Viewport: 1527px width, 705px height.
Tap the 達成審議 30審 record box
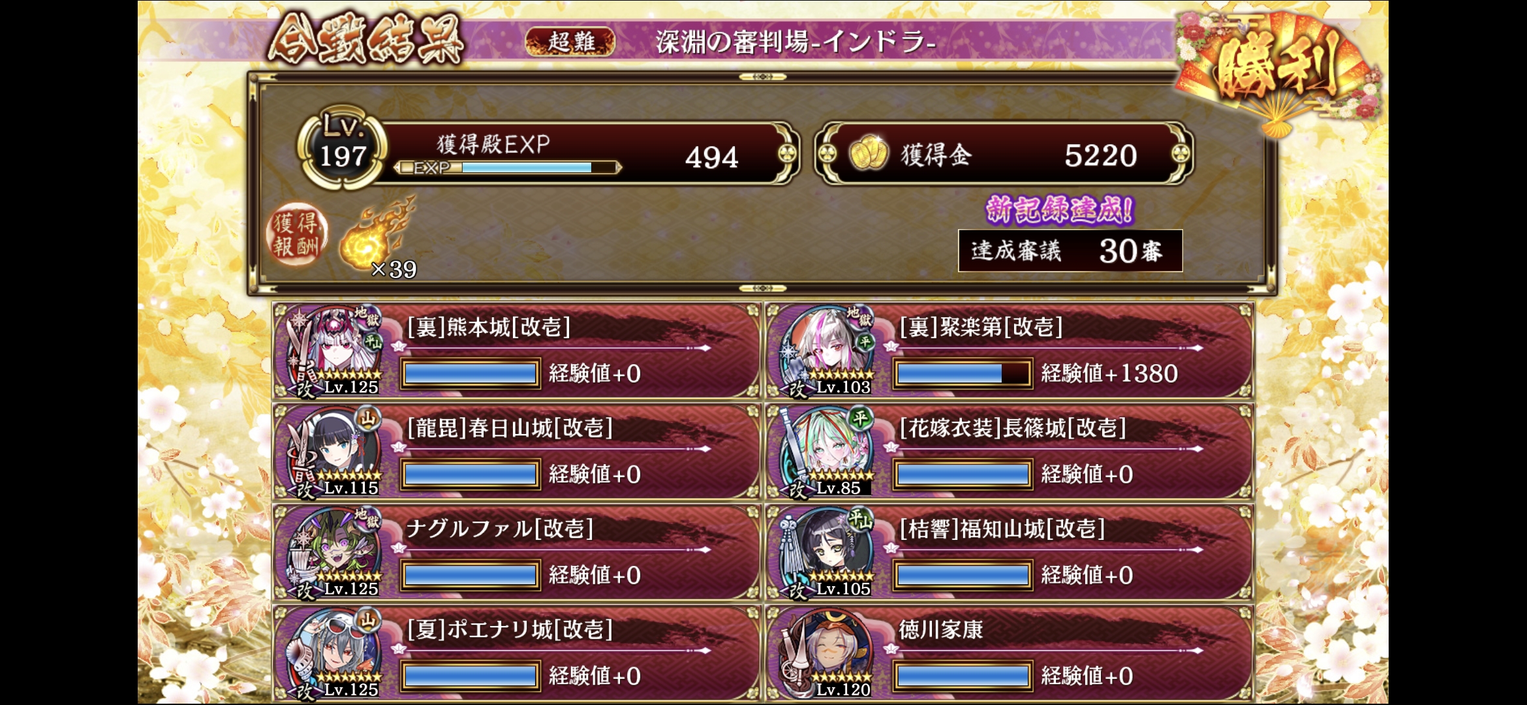coord(1070,250)
